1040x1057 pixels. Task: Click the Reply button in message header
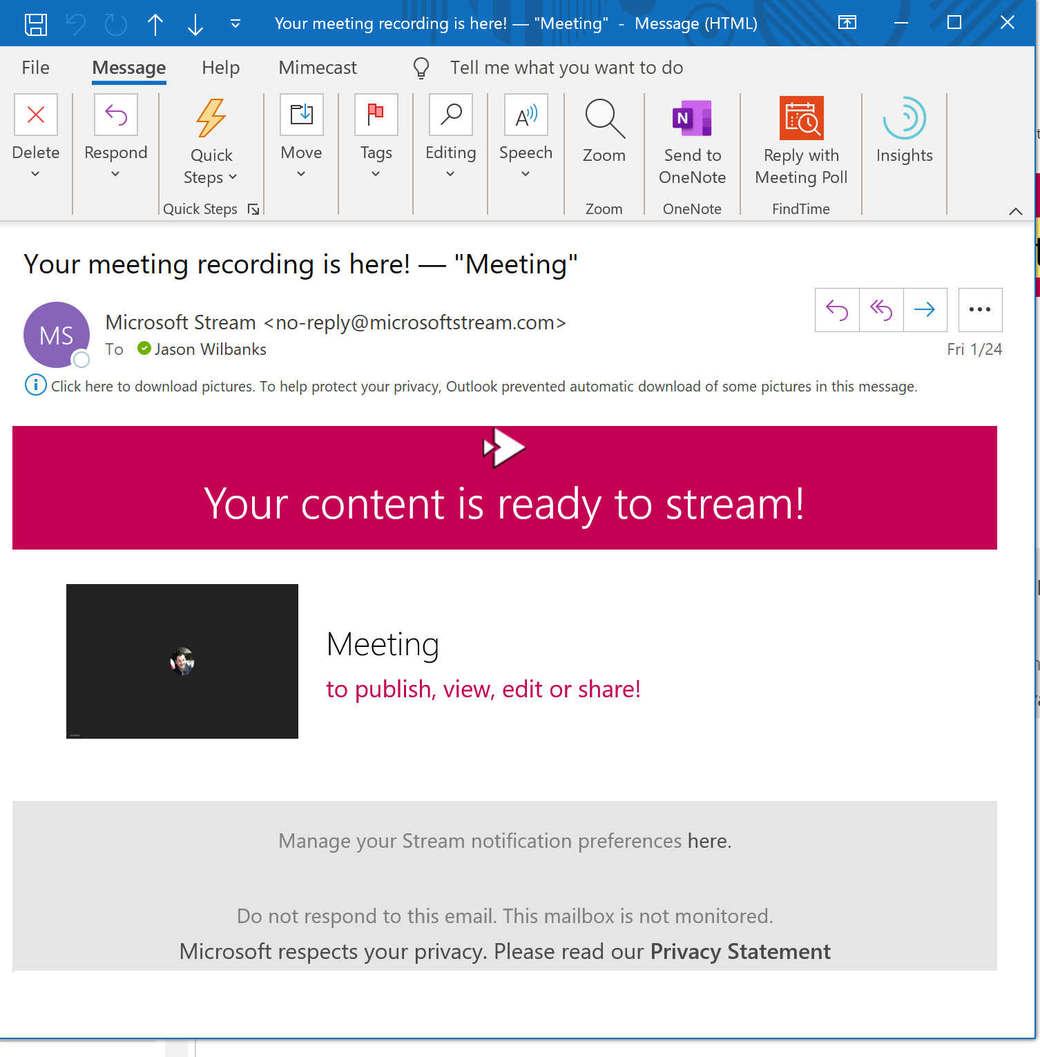coord(837,310)
